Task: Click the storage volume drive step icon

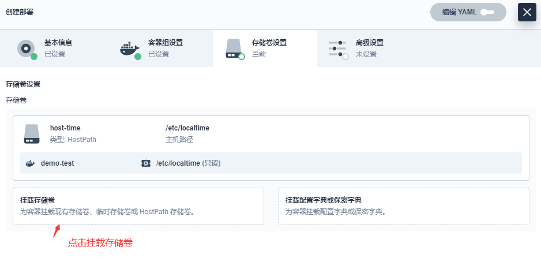Action: (x=234, y=48)
